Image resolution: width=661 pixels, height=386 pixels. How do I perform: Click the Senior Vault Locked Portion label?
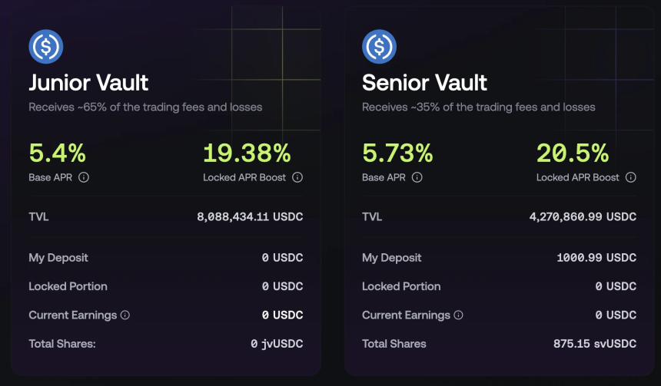[401, 286]
